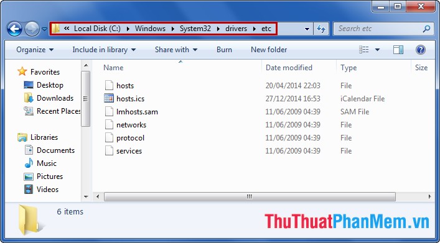The height and width of the screenshot is (243, 440).
Task: Click the horizontal scrollbar thumb
Action: point(250,196)
